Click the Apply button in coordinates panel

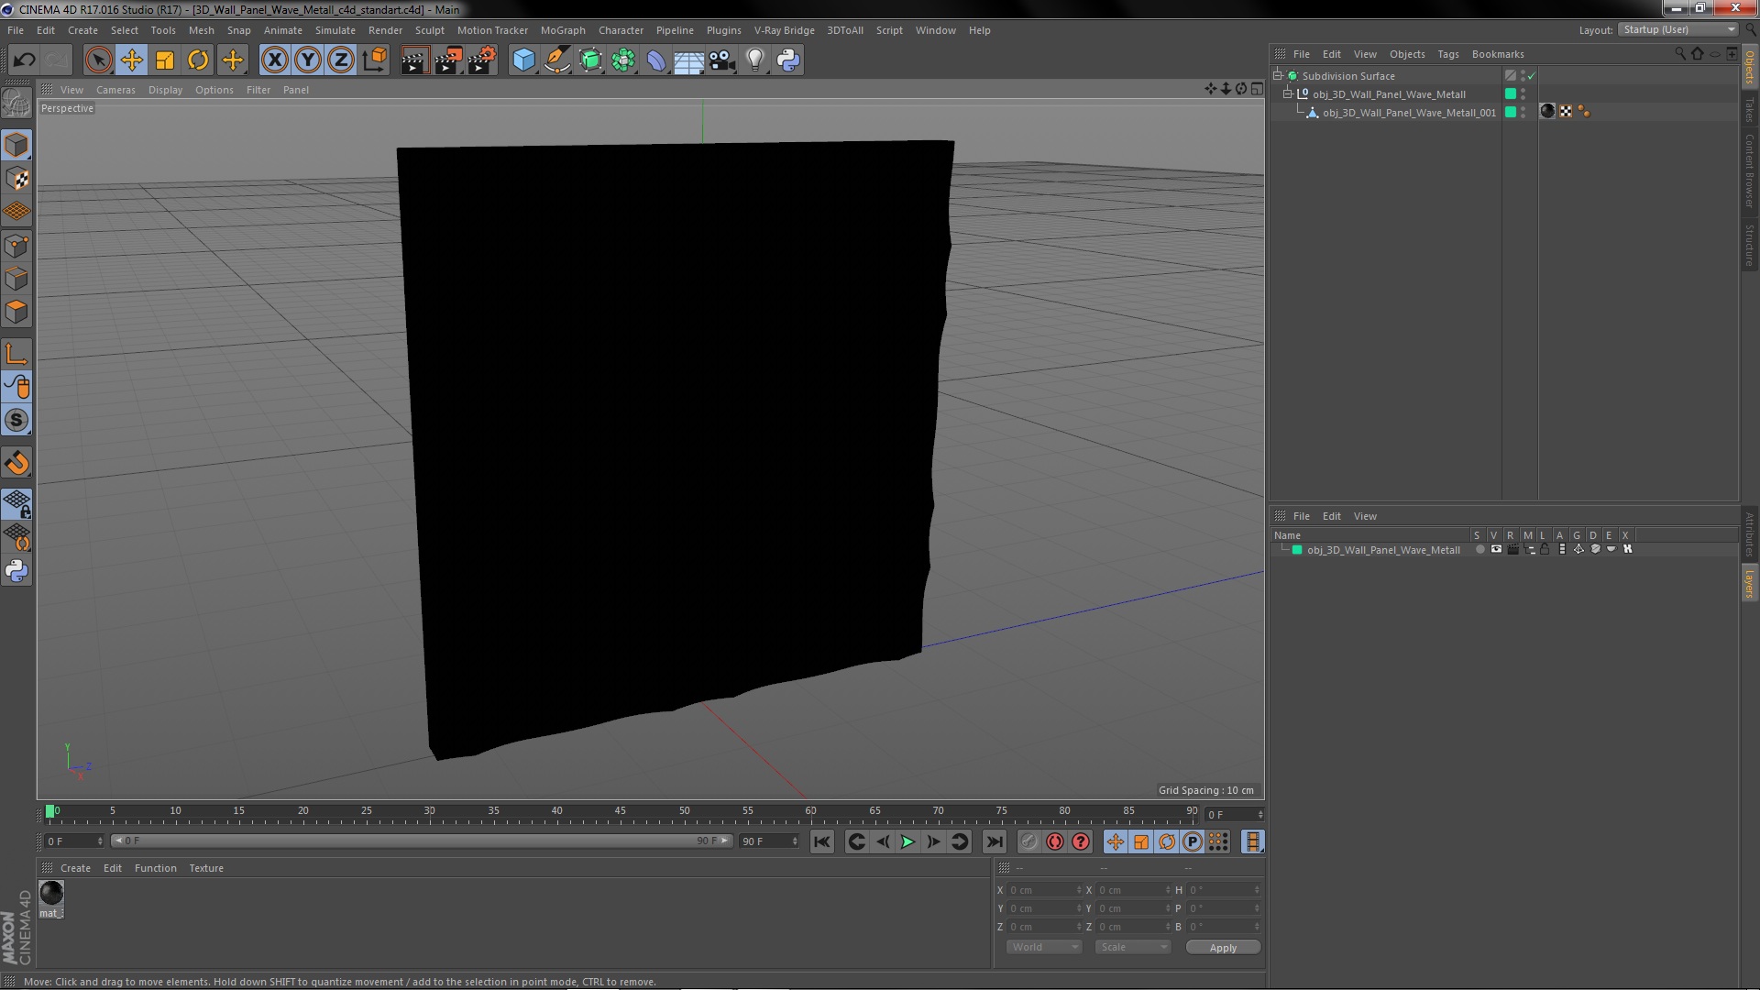1222,947
